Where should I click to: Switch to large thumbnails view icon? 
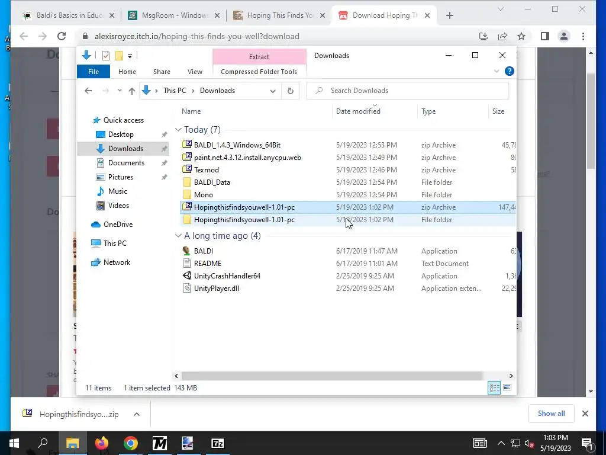tap(507, 387)
